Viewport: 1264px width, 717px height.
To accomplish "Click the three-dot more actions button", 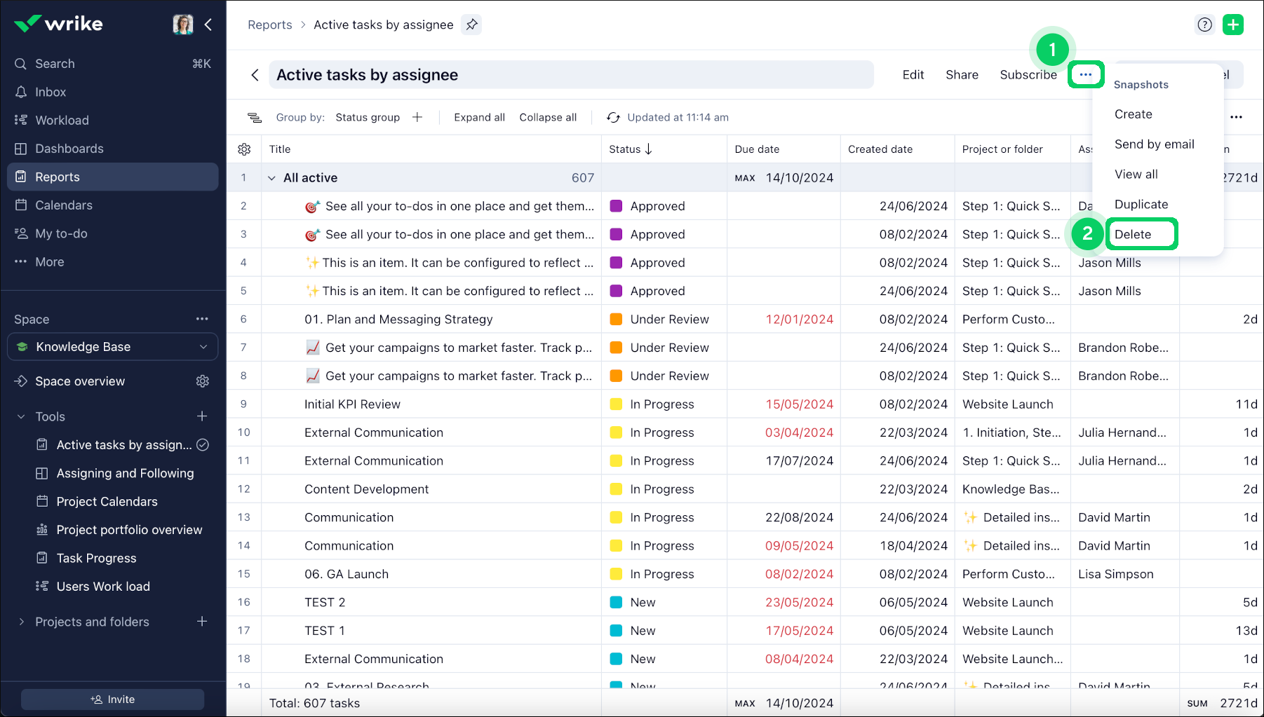I will coord(1085,74).
